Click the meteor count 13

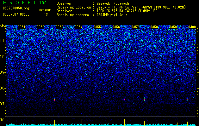pos(46,14)
